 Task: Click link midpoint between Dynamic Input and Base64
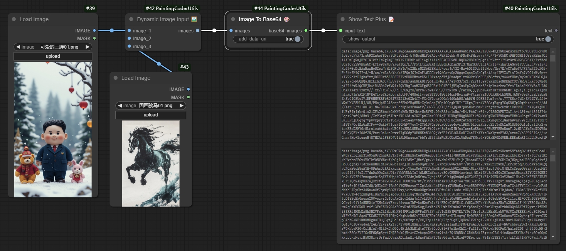(x=214, y=30)
